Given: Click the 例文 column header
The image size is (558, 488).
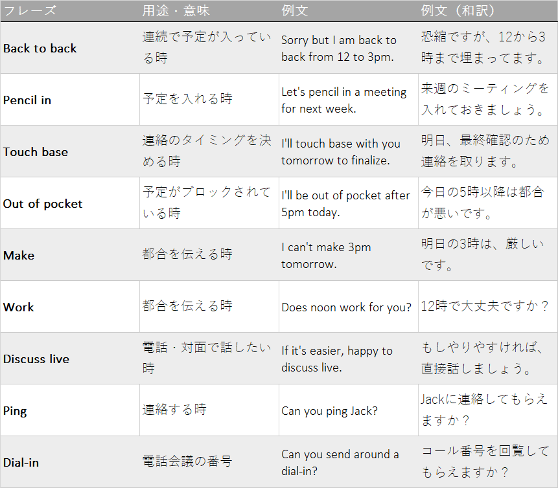Looking at the screenshot, I should (295, 11).
